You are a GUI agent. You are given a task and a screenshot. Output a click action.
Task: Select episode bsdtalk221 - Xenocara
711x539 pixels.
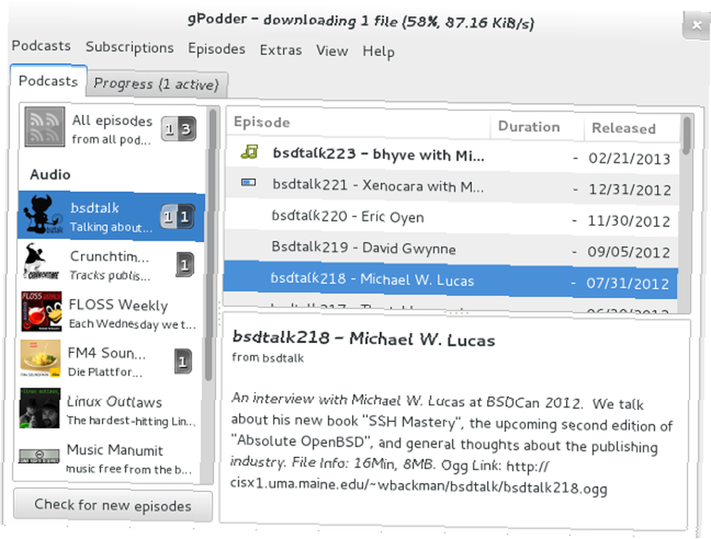[451, 186]
